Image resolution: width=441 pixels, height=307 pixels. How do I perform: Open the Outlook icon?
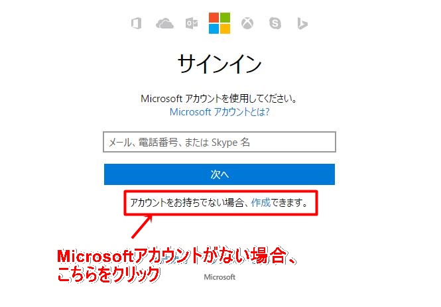tap(192, 23)
